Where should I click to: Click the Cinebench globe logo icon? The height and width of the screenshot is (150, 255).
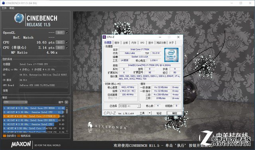click(x=19, y=18)
